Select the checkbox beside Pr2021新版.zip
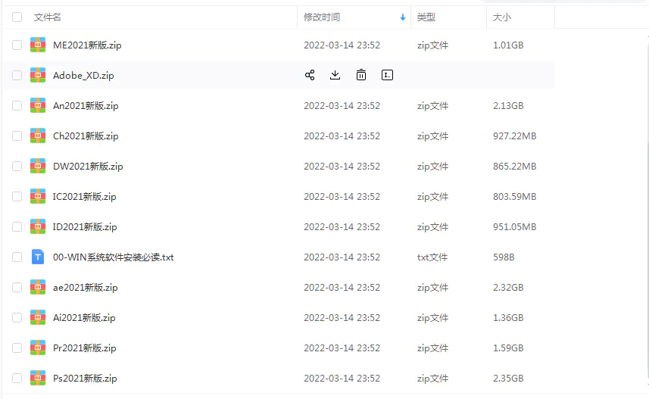The width and height of the screenshot is (649, 399). (17, 348)
